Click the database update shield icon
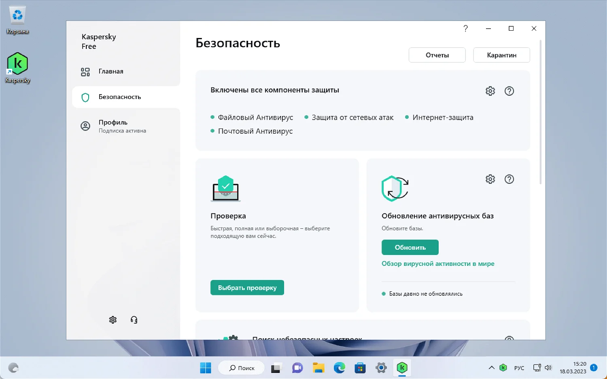 tap(395, 188)
